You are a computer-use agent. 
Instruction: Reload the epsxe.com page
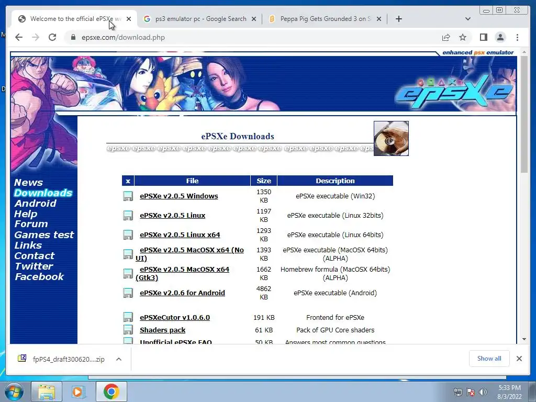click(52, 37)
